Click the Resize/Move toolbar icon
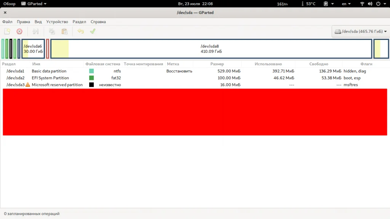 pos(35,31)
